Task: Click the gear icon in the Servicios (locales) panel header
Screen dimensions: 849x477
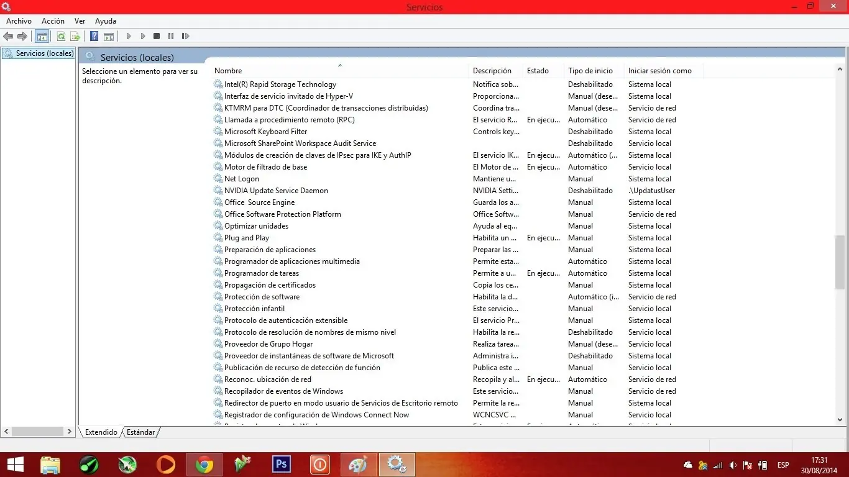Action: point(90,57)
